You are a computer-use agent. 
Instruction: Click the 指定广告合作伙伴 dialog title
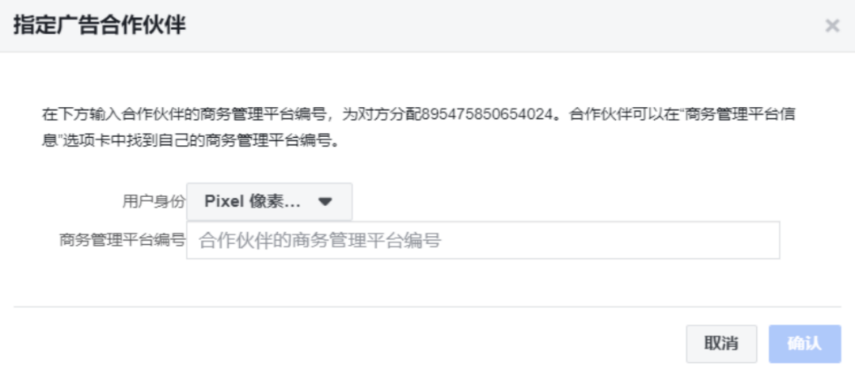click(100, 25)
